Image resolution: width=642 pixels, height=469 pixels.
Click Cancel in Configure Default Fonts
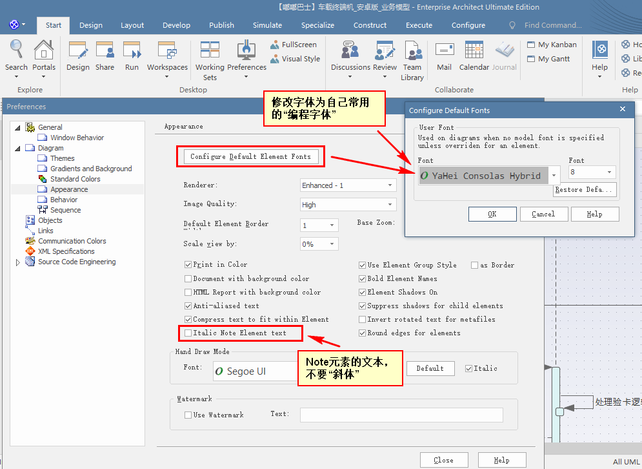pos(544,214)
